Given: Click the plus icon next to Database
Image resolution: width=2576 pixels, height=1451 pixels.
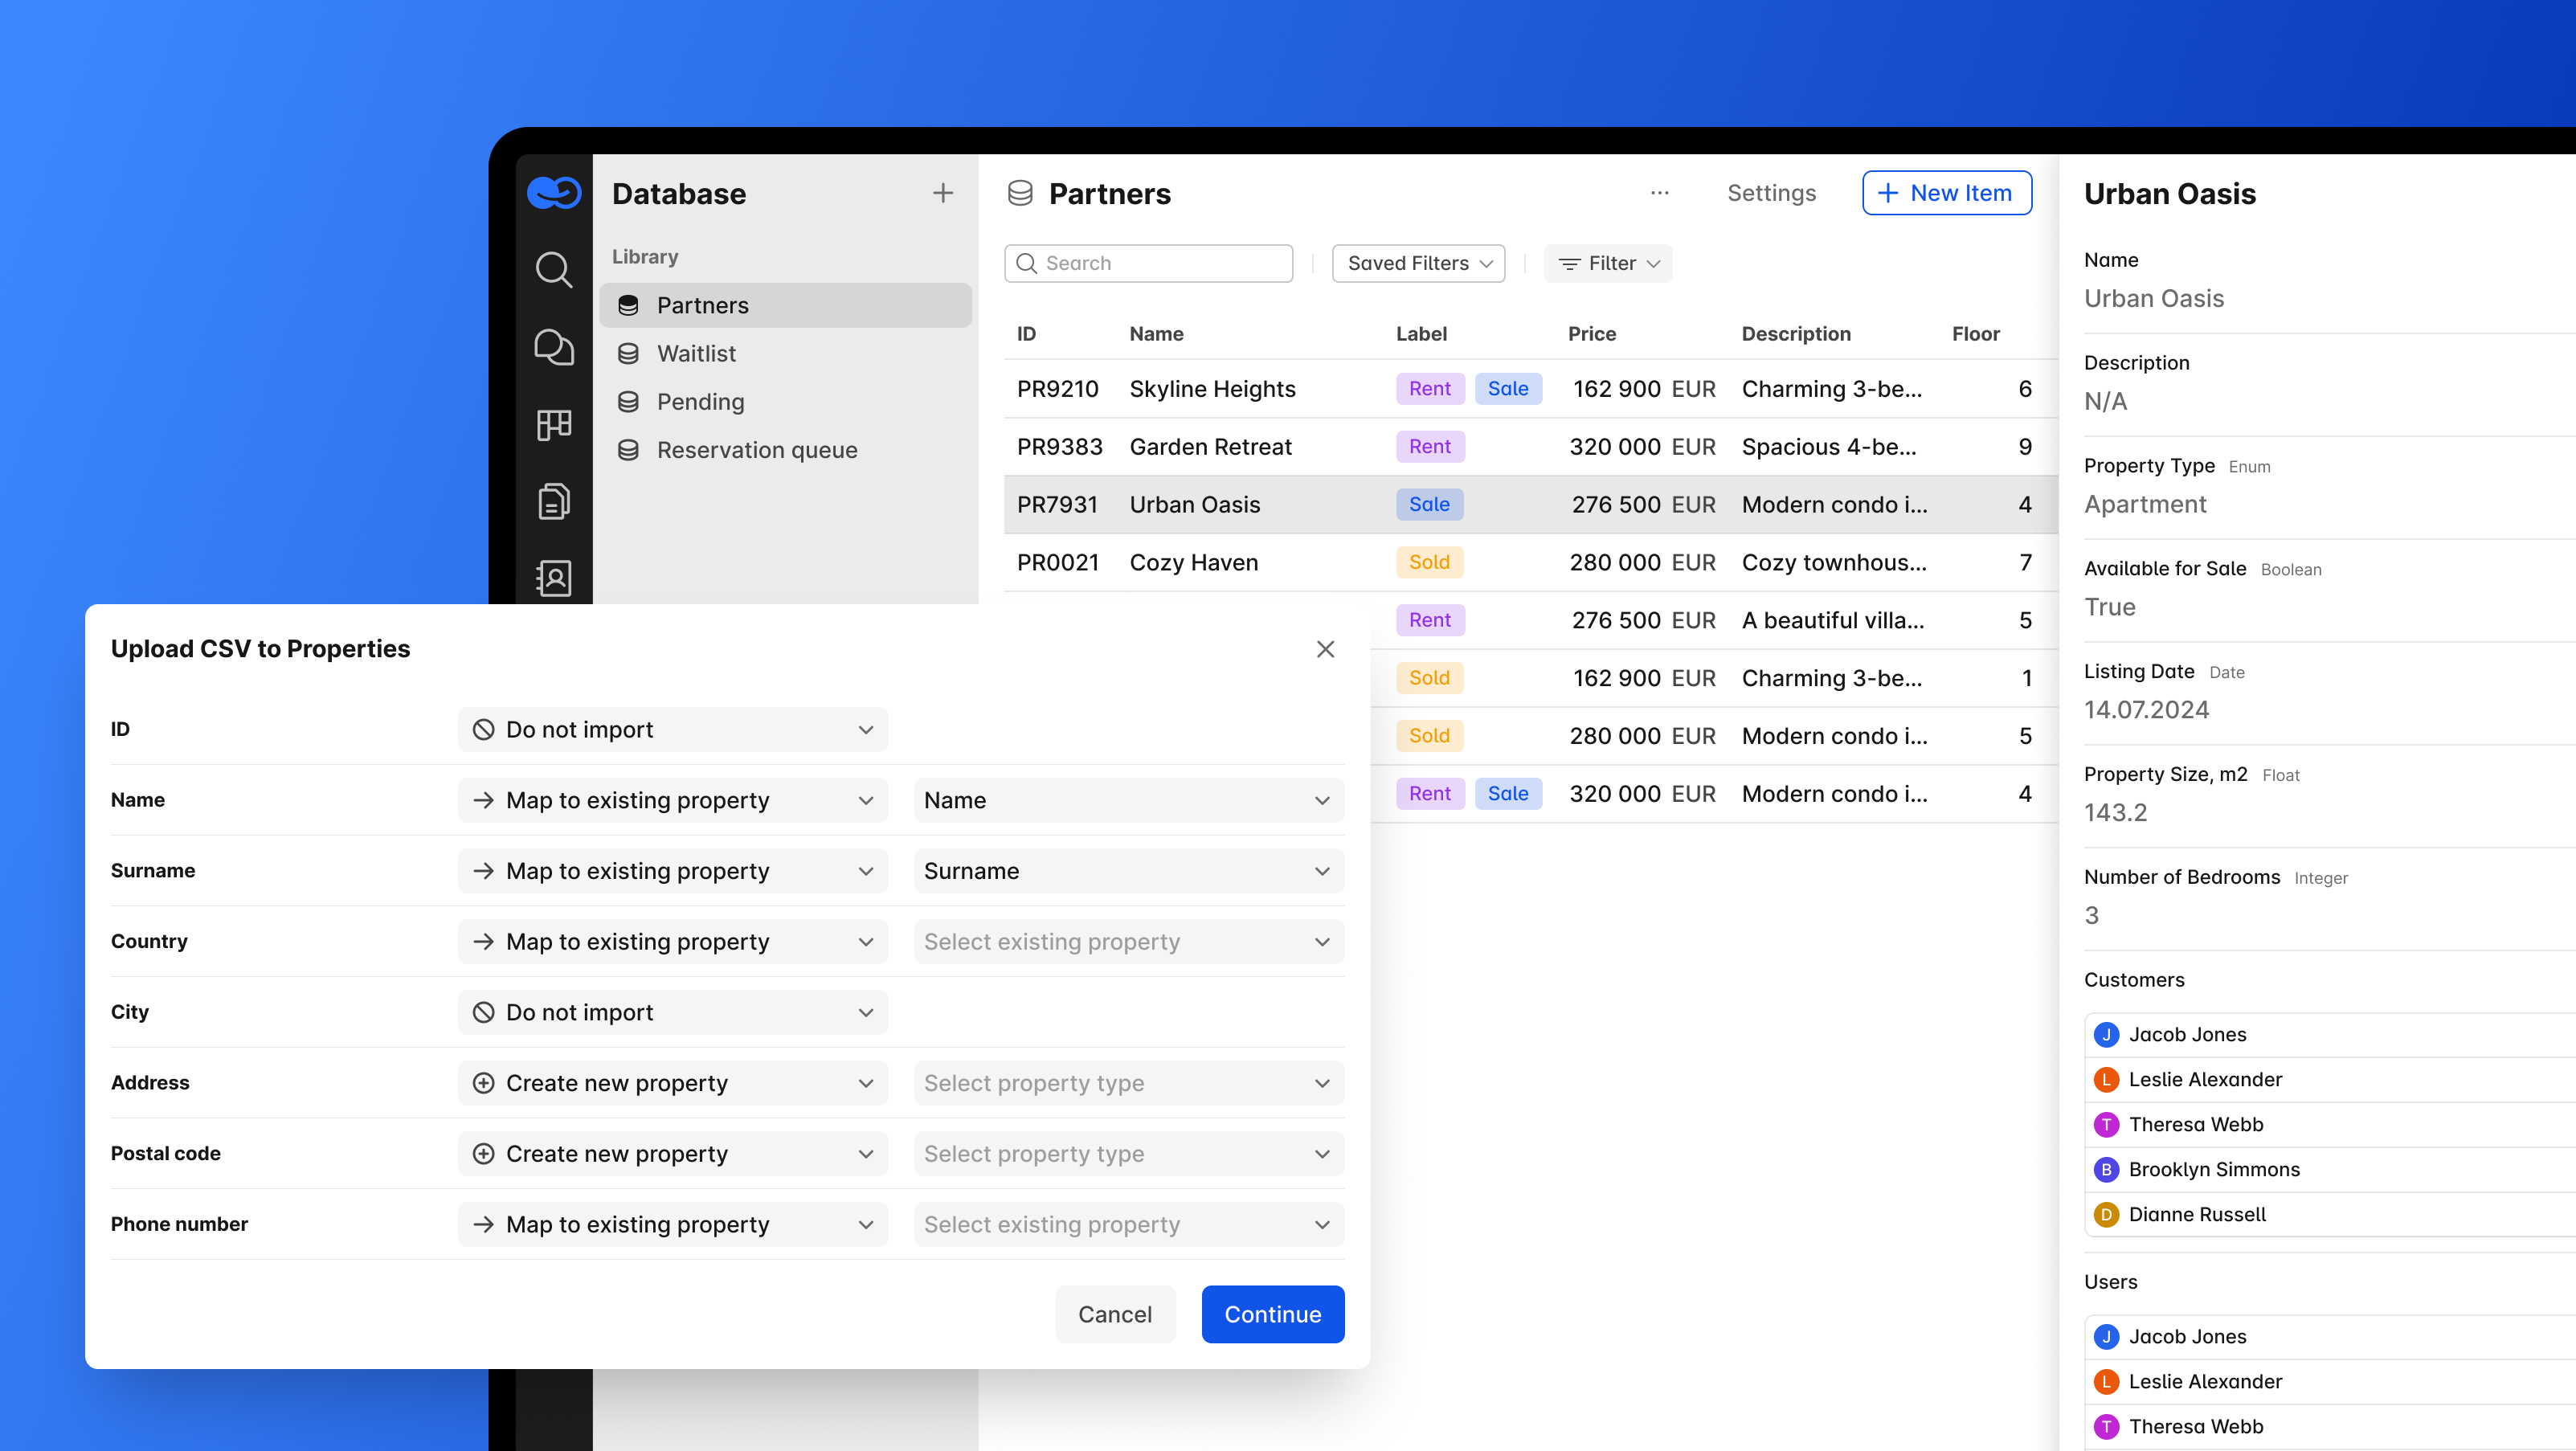Looking at the screenshot, I should 942,192.
